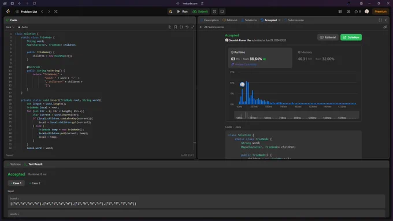Open the settings gear icon
The width and height of the screenshot is (393, 221).
348,12
